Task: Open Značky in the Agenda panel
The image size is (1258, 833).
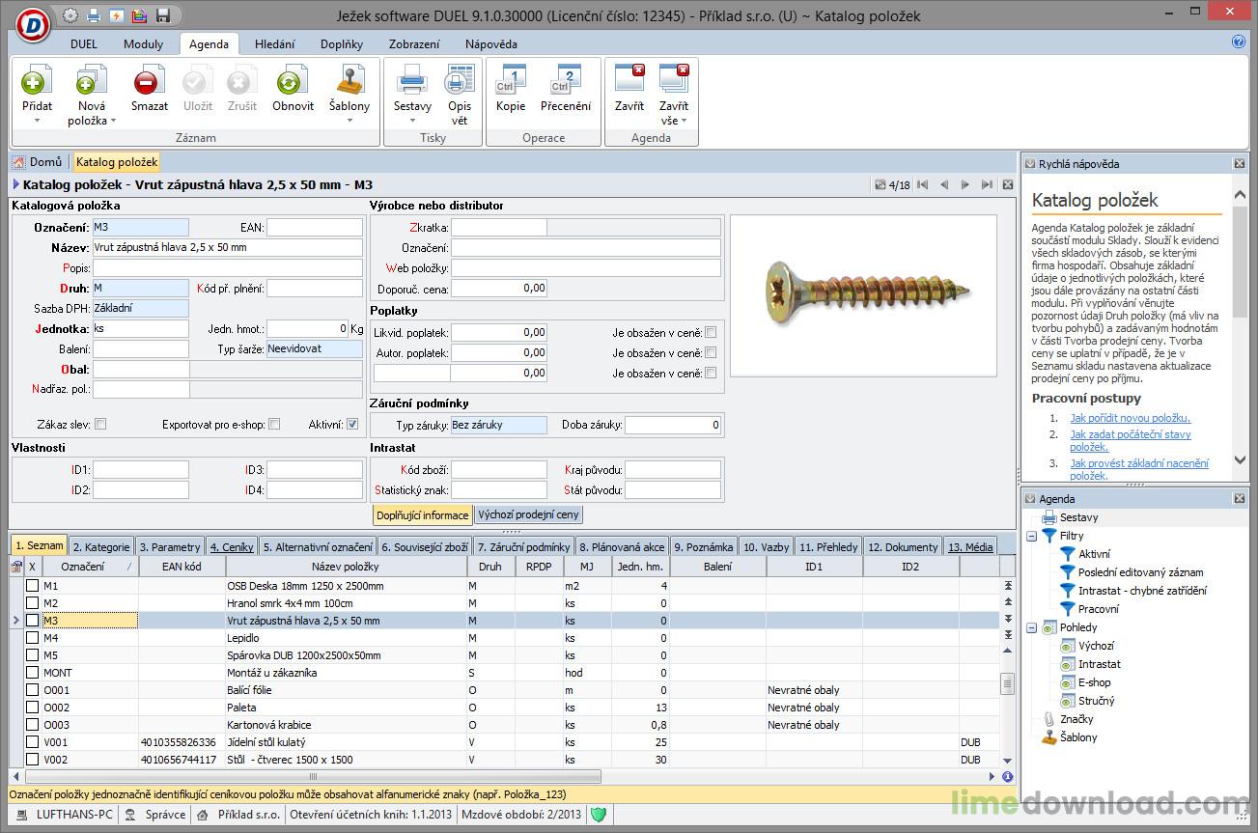Action: tap(1076, 719)
